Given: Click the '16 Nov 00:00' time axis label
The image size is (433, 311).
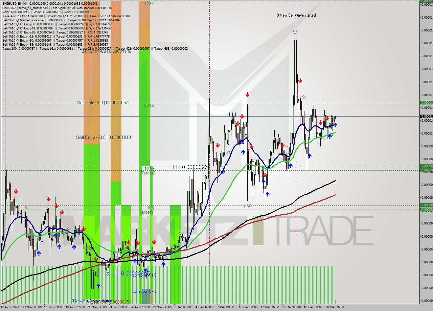Looking at the screenshot, I should coord(53,307).
